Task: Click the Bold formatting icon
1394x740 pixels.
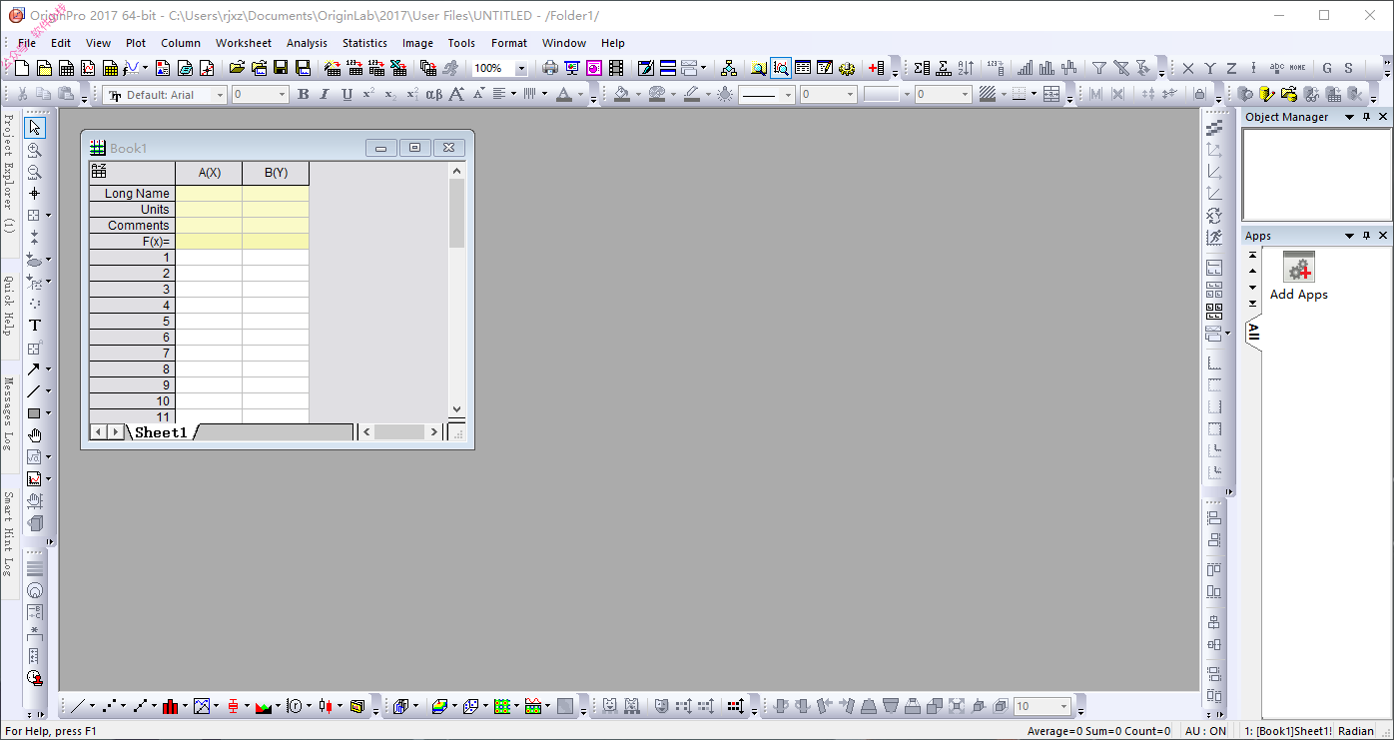Action: tap(303, 94)
